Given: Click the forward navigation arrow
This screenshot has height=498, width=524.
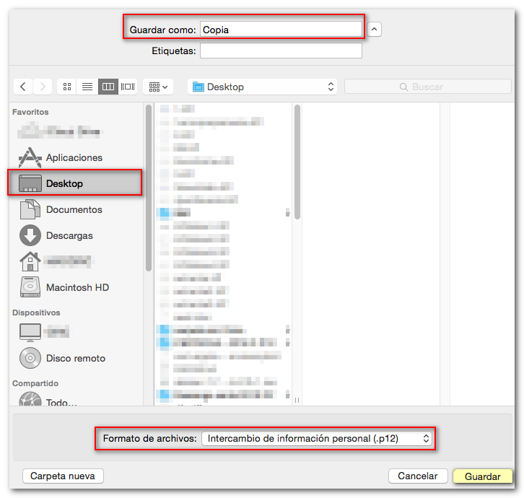Looking at the screenshot, I should pos(43,87).
